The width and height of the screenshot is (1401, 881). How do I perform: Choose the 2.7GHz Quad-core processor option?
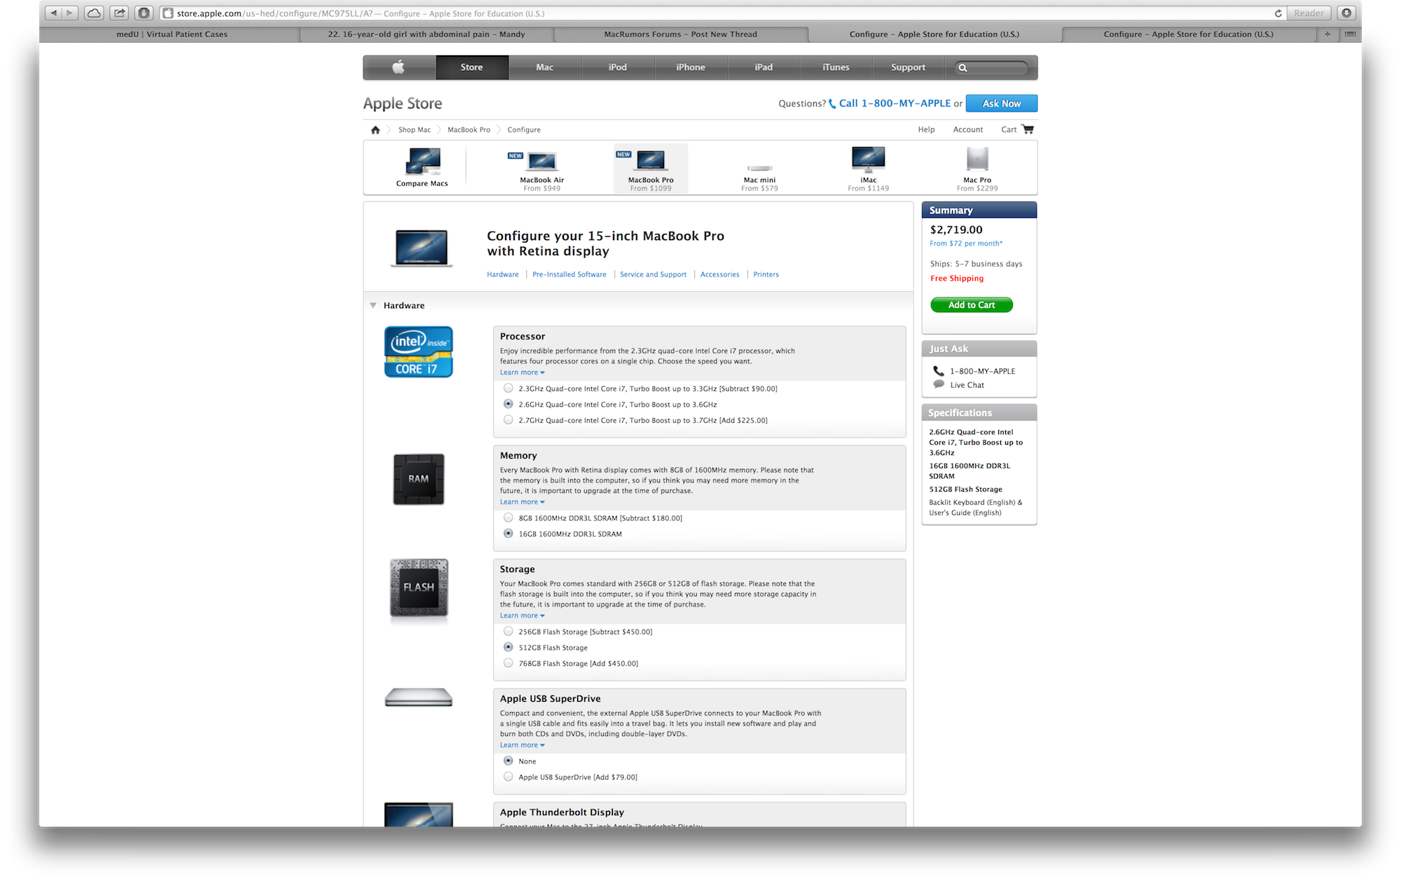(x=508, y=420)
